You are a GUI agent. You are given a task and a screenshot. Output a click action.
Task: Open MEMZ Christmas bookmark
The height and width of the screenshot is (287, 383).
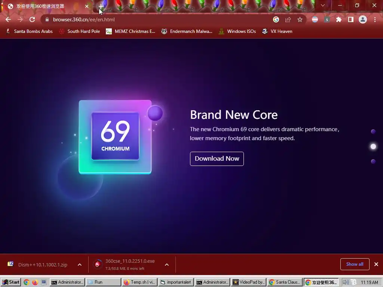click(131, 31)
